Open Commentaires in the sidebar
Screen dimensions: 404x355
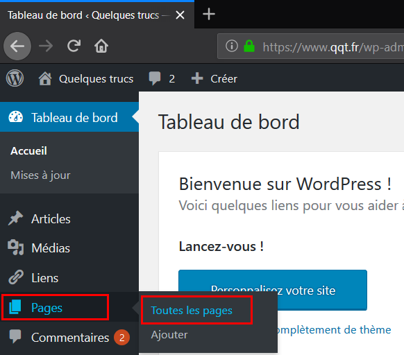tap(69, 337)
